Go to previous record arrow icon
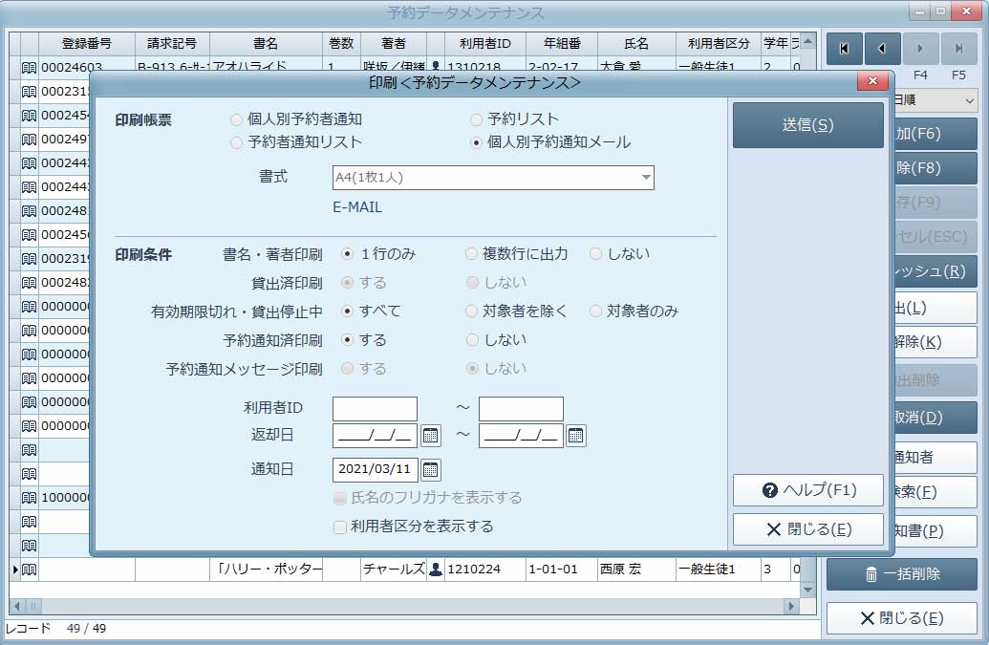The width and height of the screenshot is (989, 645). 882,49
